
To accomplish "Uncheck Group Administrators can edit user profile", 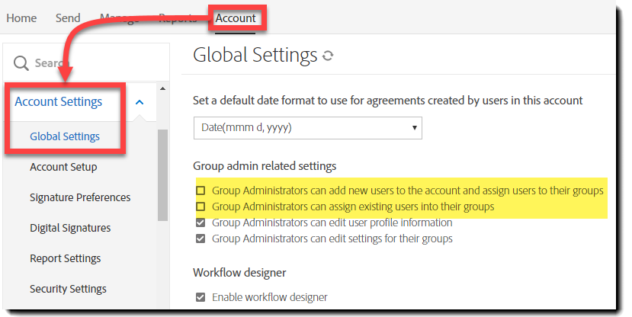I will pos(201,223).
